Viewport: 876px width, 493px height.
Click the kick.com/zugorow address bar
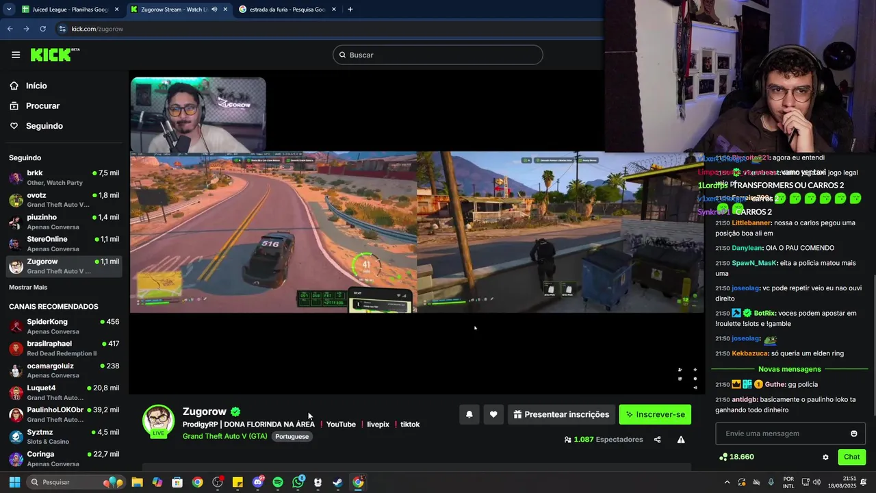(x=328, y=29)
